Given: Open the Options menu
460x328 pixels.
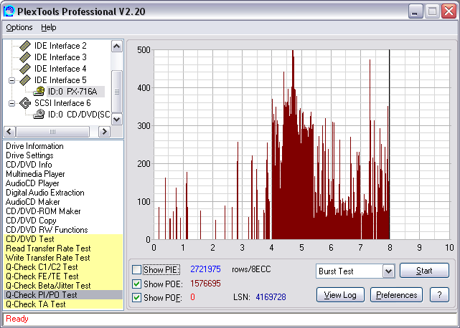Looking at the screenshot, I should tap(19, 27).
